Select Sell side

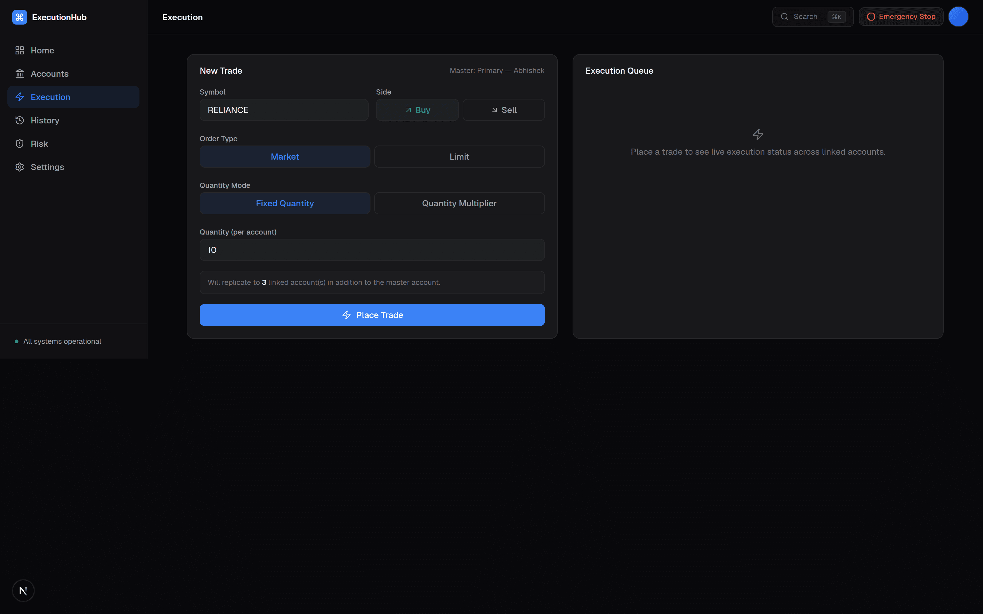pos(504,110)
